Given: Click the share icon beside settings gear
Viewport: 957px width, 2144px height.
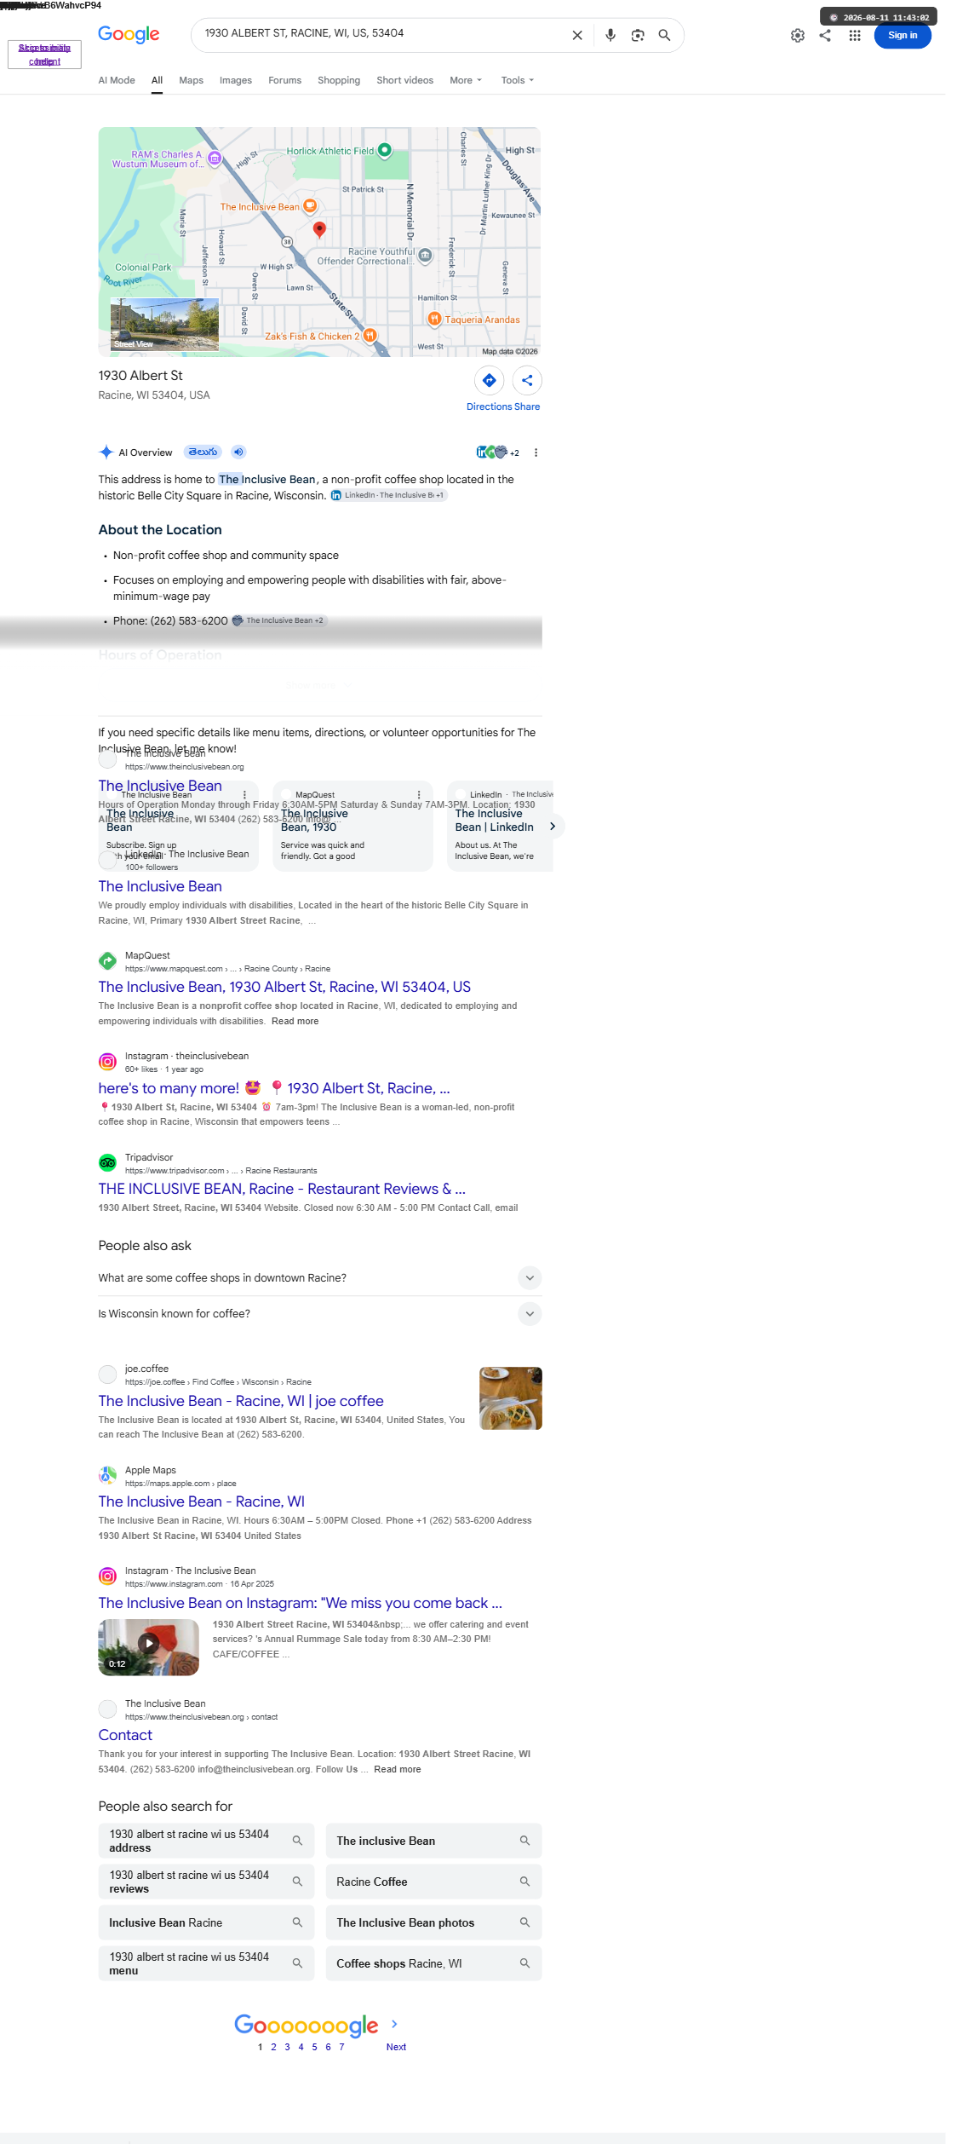Looking at the screenshot, I should pyautogui.click(x=825, y=35).
